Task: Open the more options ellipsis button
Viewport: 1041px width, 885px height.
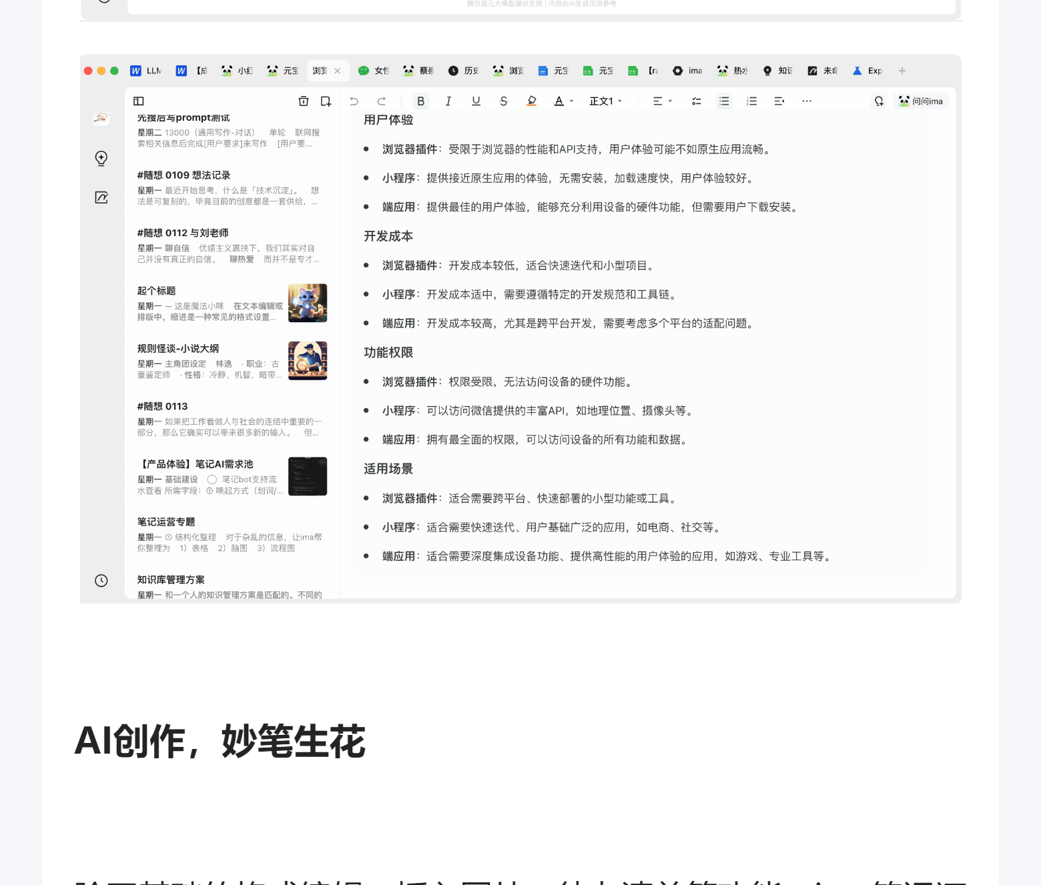Action: tap(807, 101)
